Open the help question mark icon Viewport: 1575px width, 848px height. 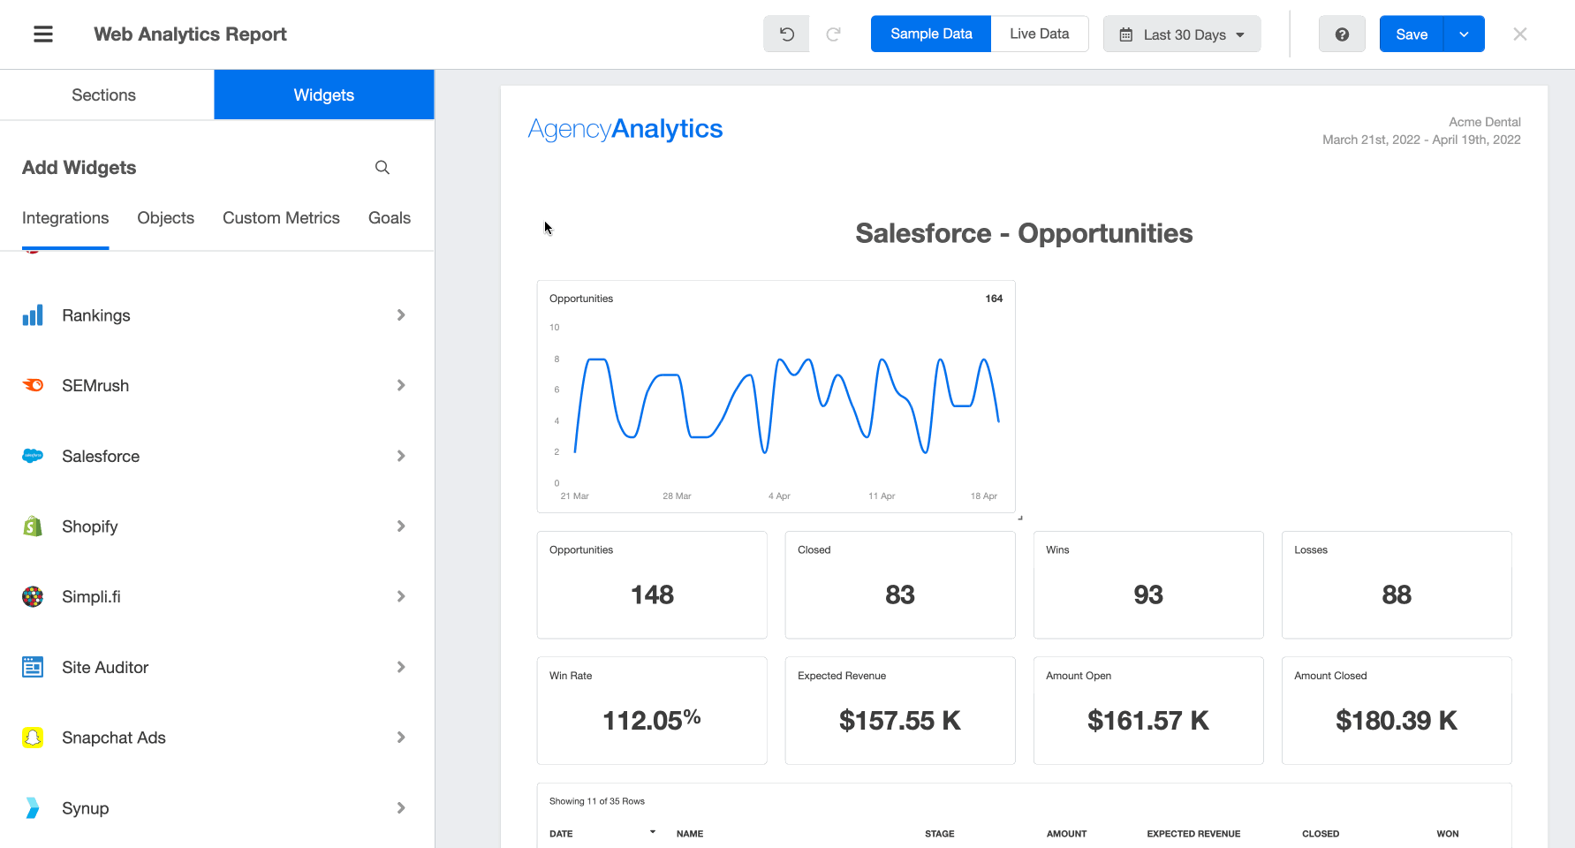click(x=1342, y=34)
